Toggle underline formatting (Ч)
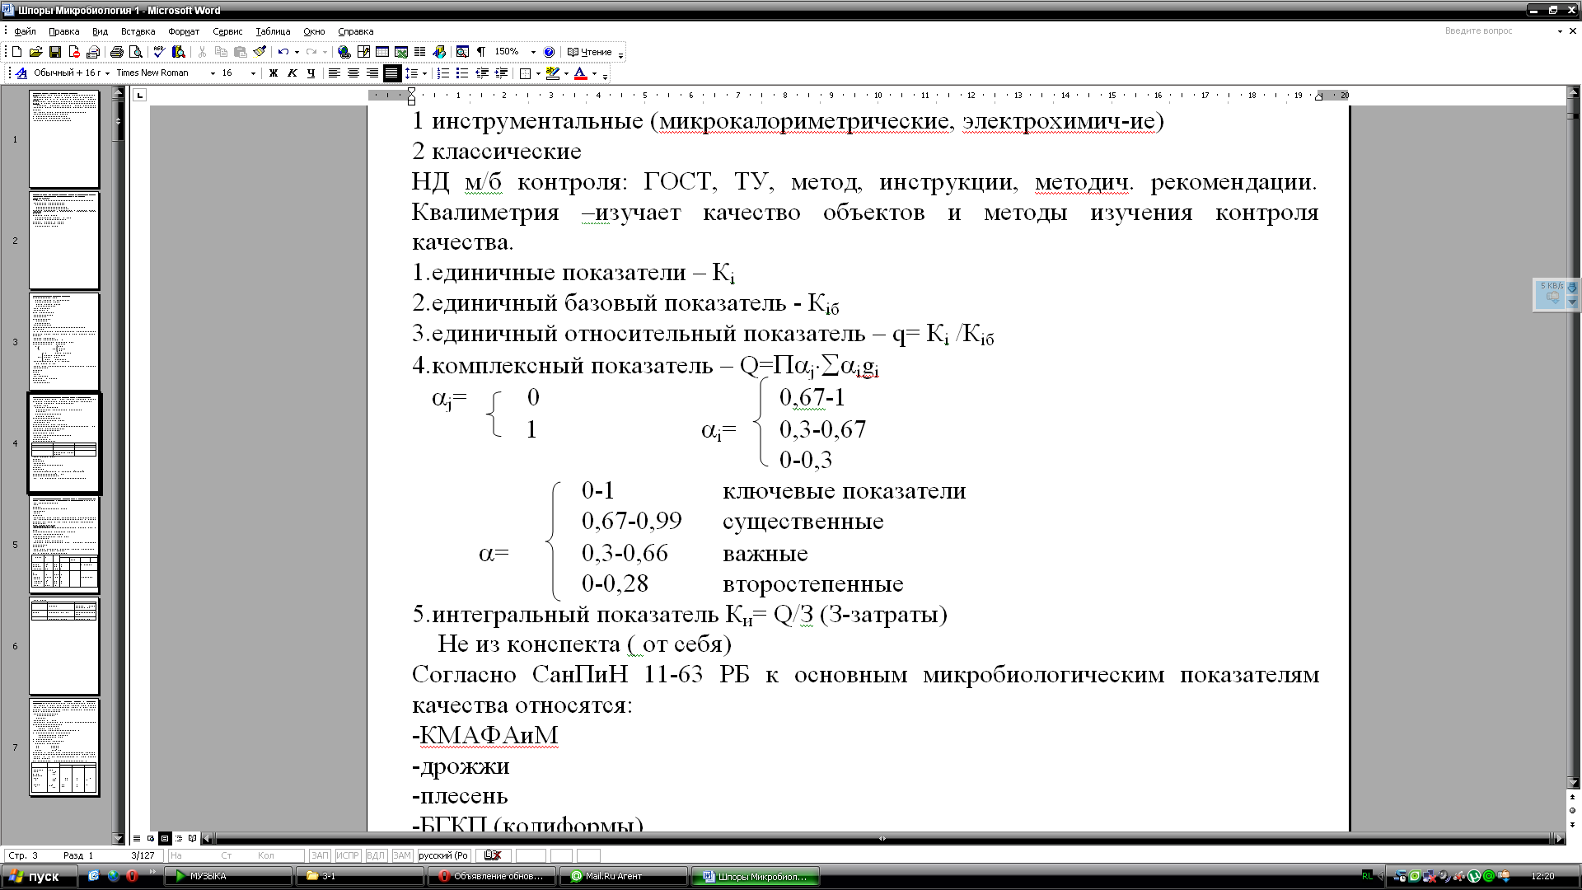Image resolution: width=1582 pixels, height=890 pixels. pyautogui.click(x=311, y=73)
